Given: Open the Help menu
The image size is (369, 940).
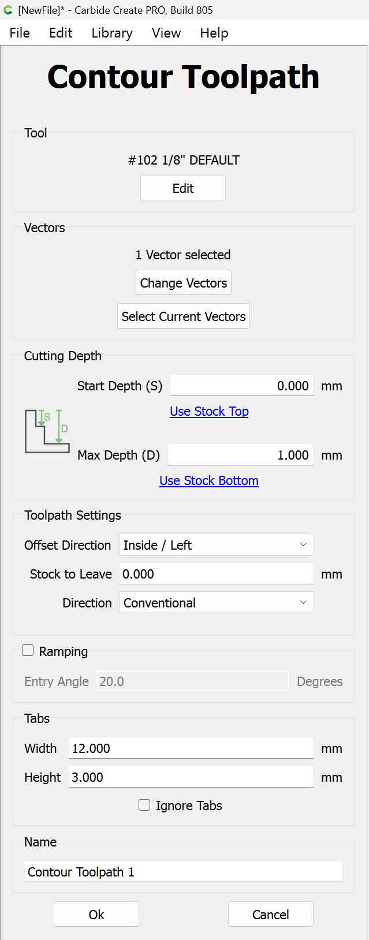Looking at the screenshot, I should [214, 33].
